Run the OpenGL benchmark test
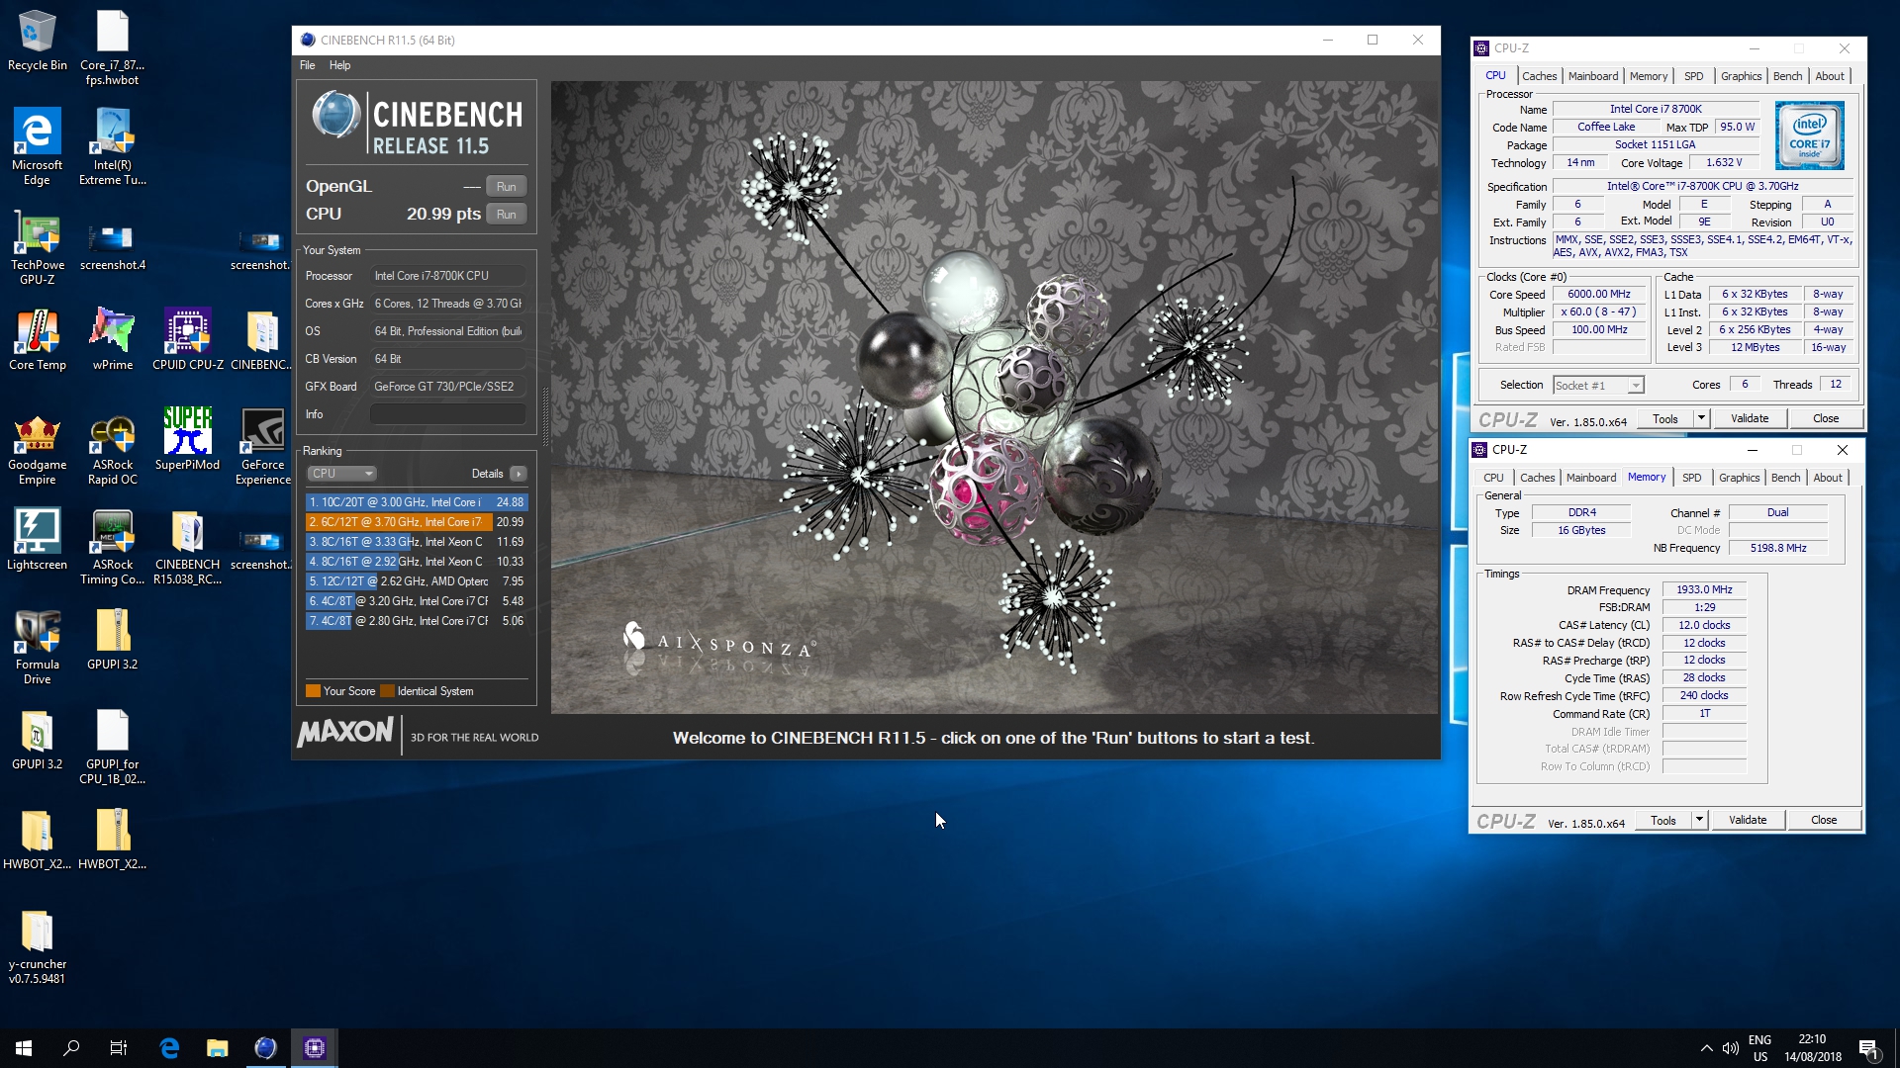The height and width of the screenshot is (1068, 1900). pyautogui.click(x=506, y=187)
